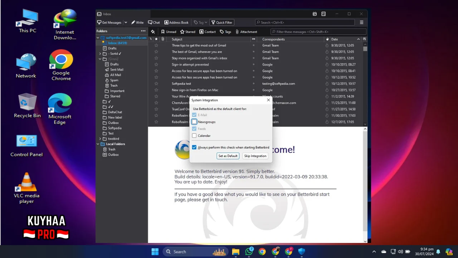Click the star column header icon
The image size is (458, 258).
(x=156, y=39)
